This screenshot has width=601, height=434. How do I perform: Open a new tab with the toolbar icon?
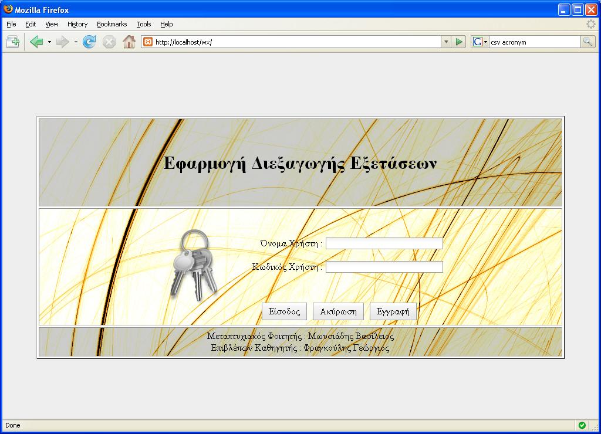(13, 42)
